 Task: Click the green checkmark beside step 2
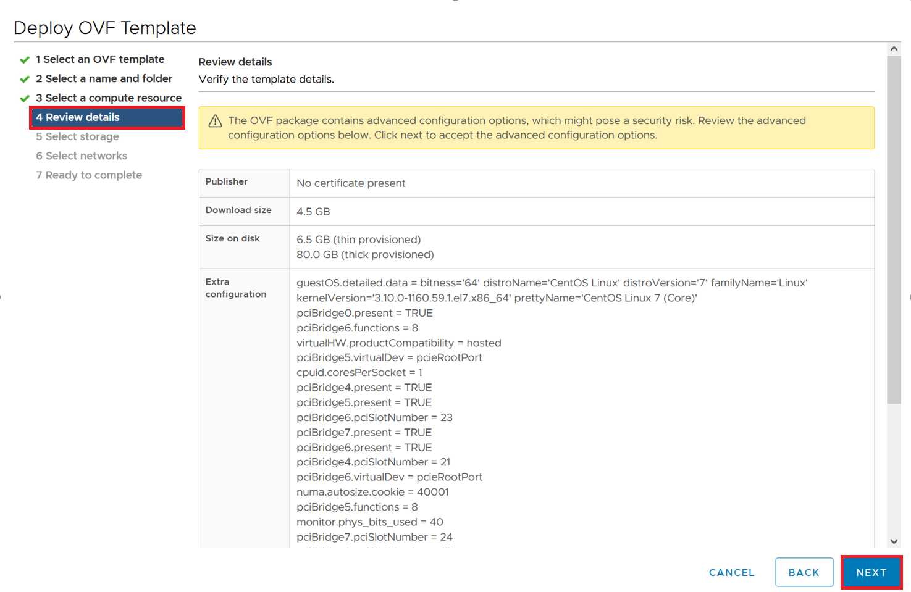tap(25, 79)
